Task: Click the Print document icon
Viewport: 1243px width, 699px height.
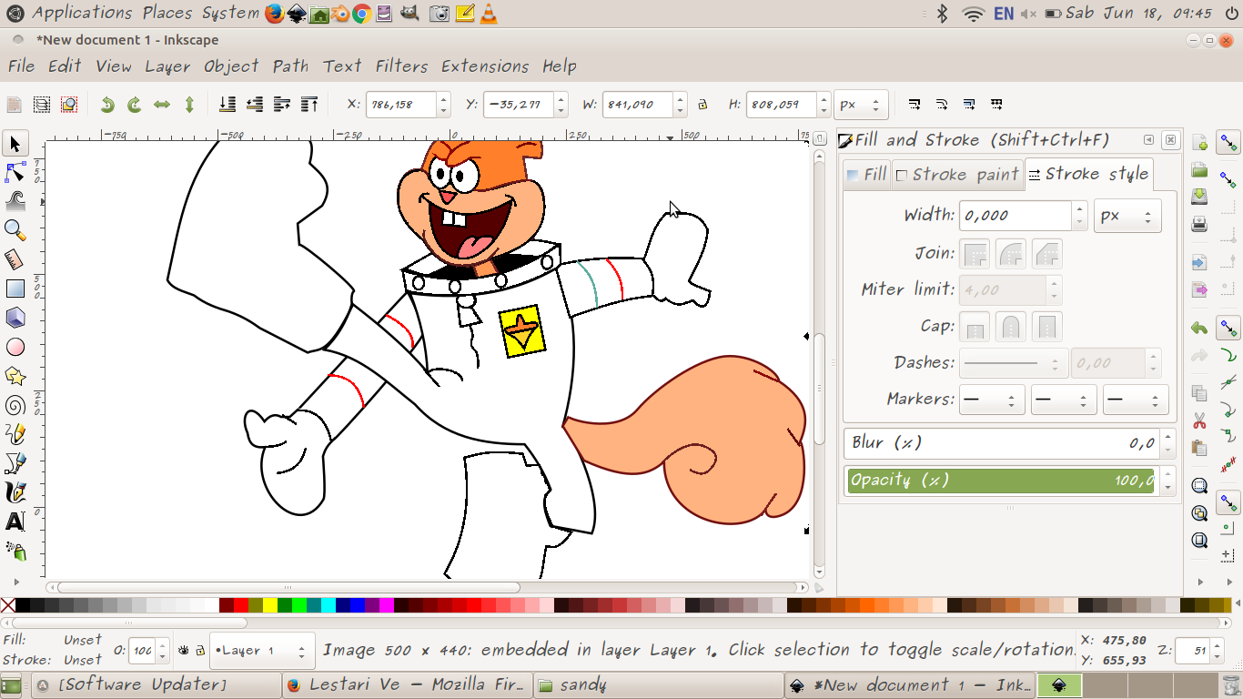Action: (x=1199, y=224)
